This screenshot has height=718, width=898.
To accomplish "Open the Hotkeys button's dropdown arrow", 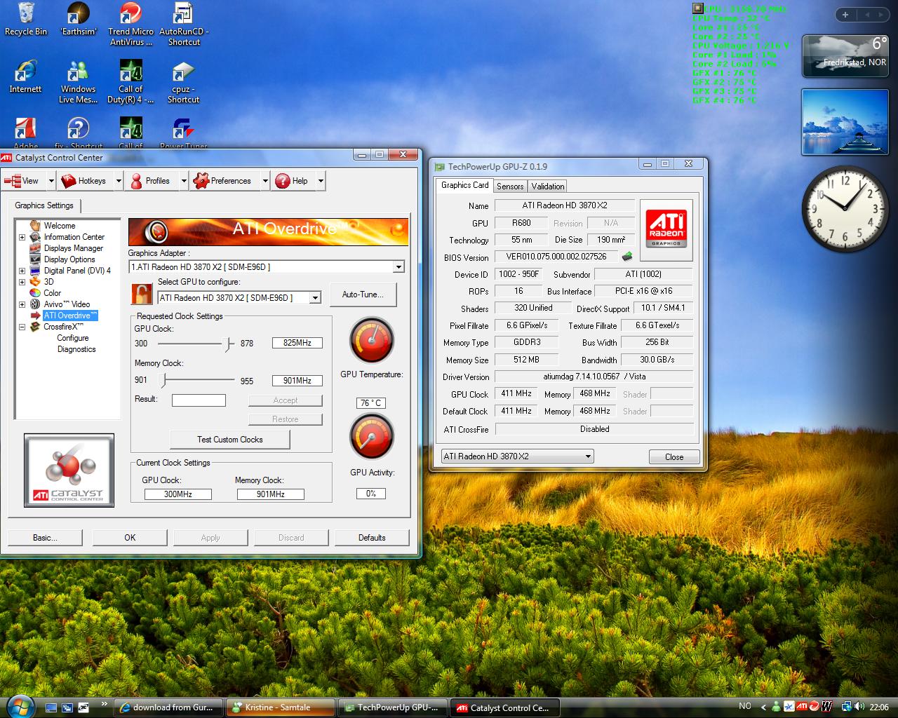I will click(119, 181).
